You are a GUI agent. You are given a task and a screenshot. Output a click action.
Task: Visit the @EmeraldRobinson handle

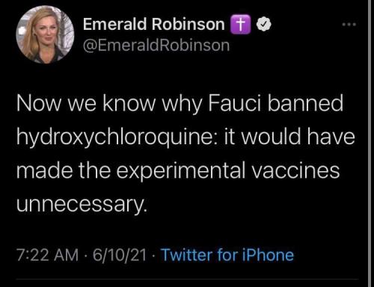coord(156,46)
